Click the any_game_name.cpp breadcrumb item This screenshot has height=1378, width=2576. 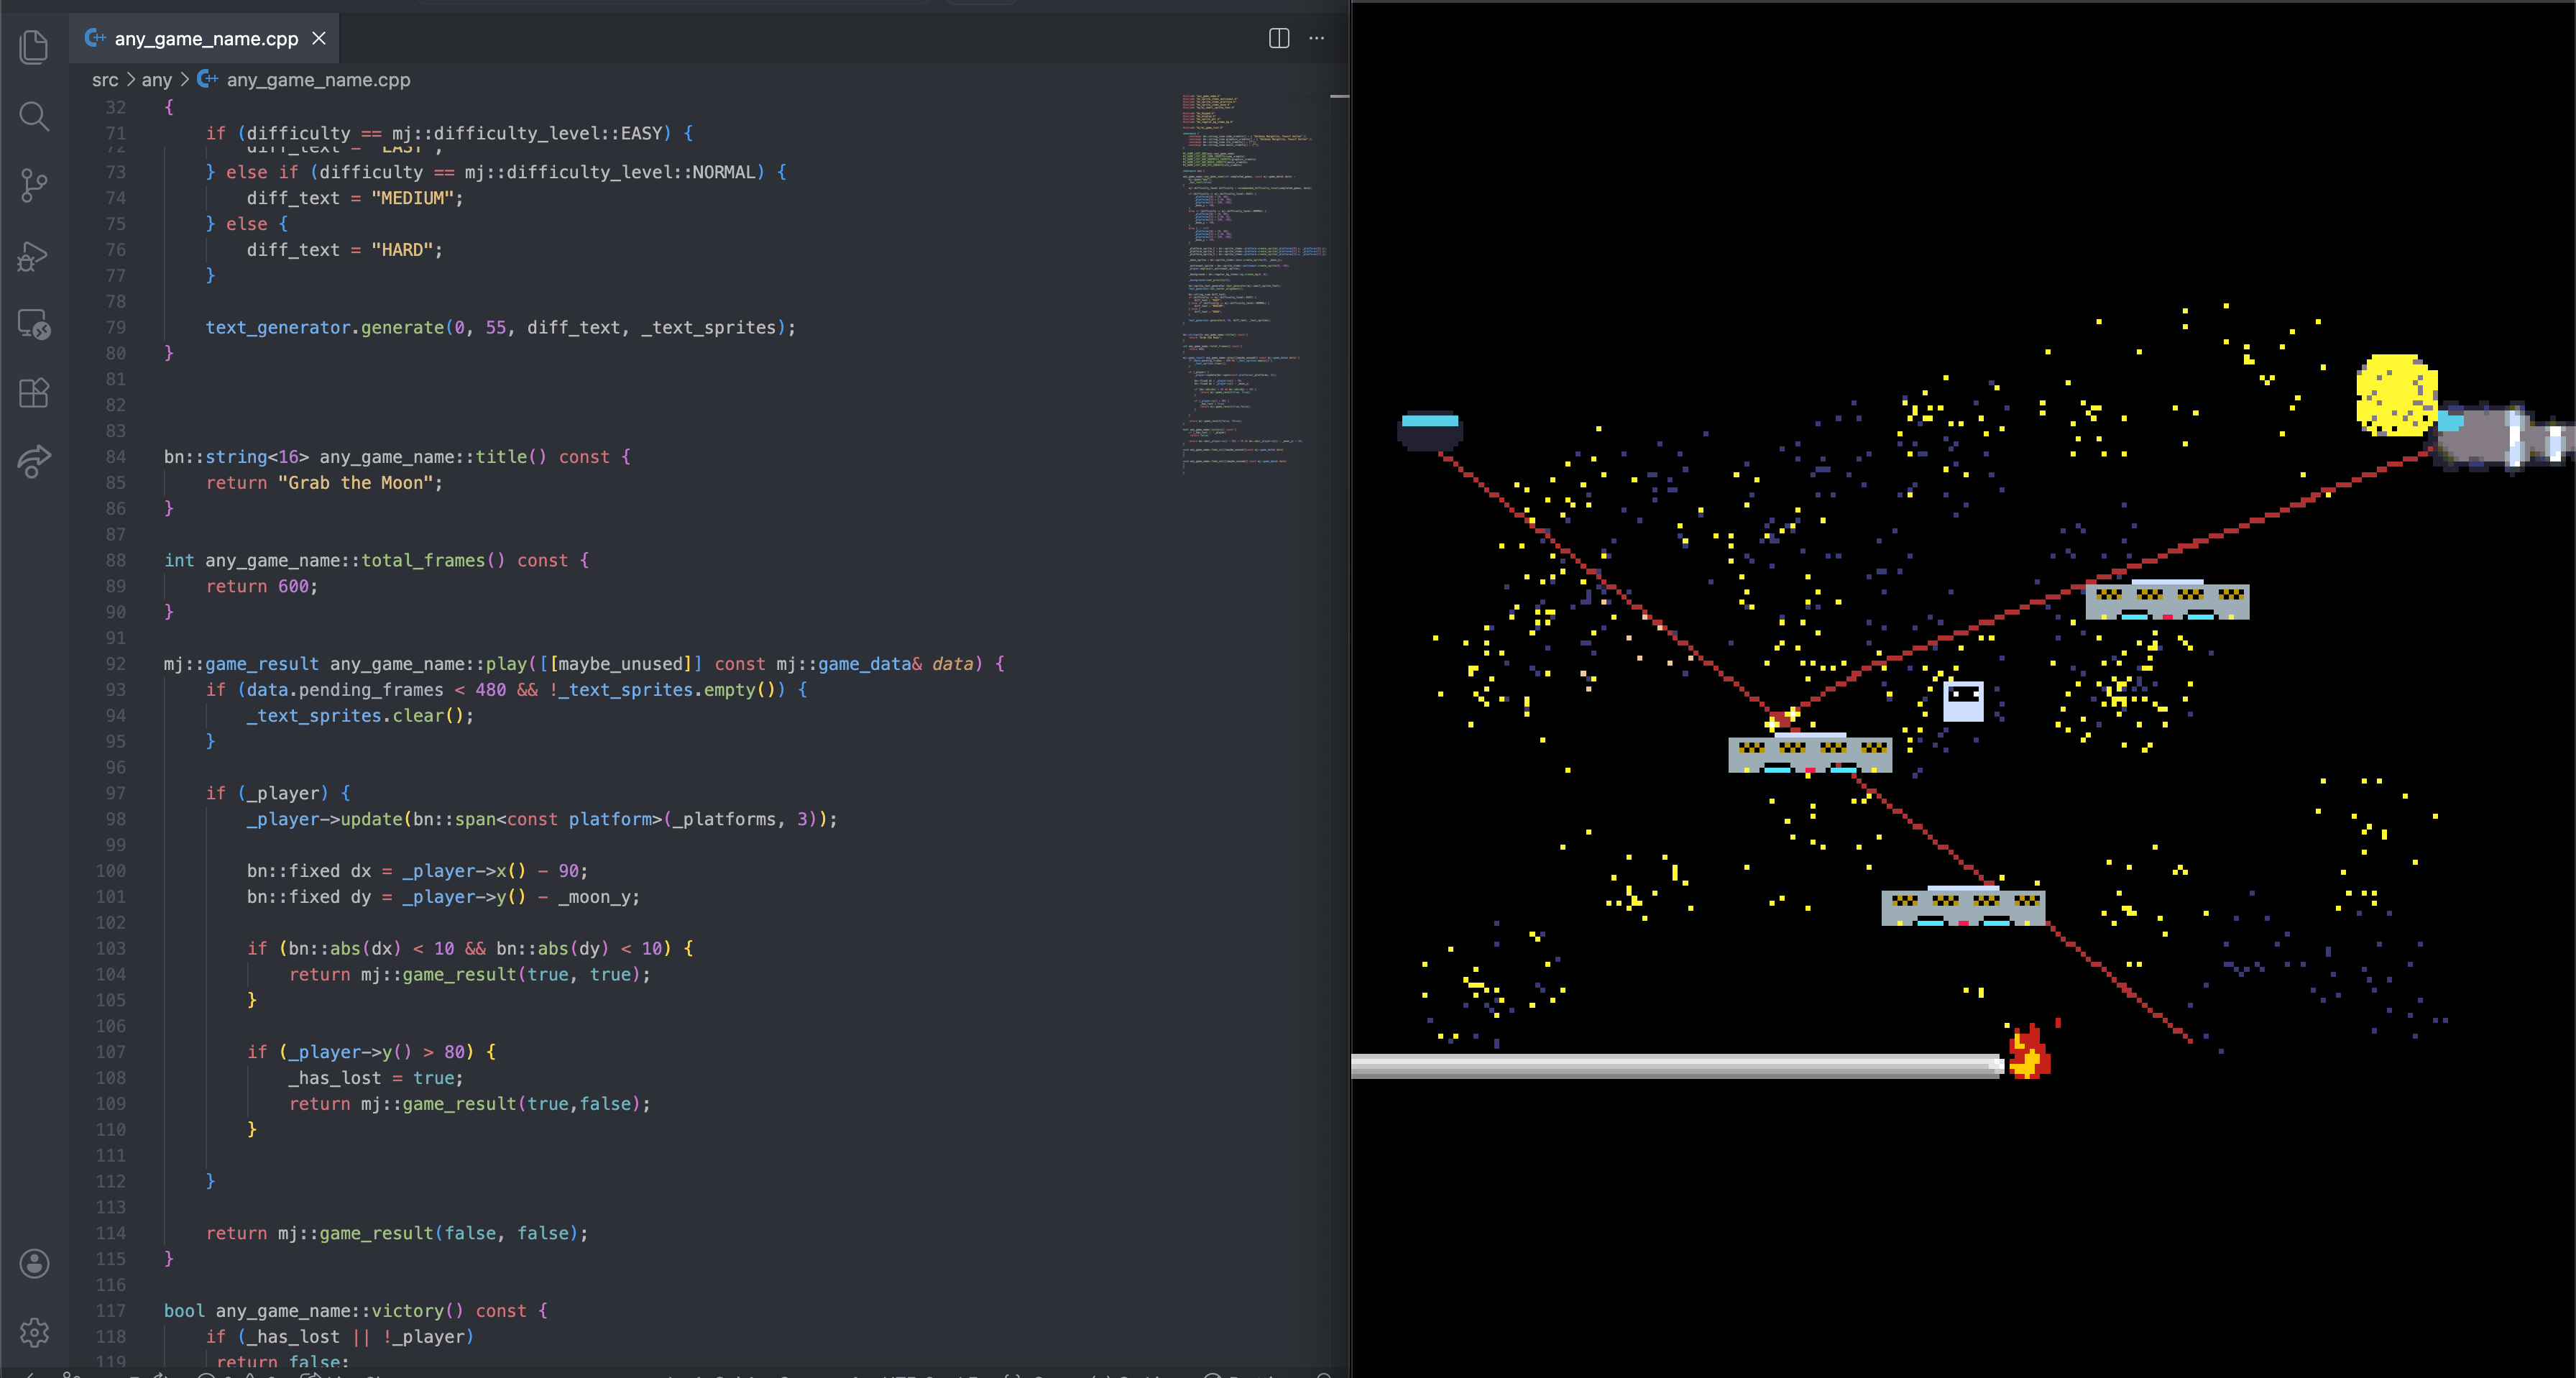click(317, 80)
